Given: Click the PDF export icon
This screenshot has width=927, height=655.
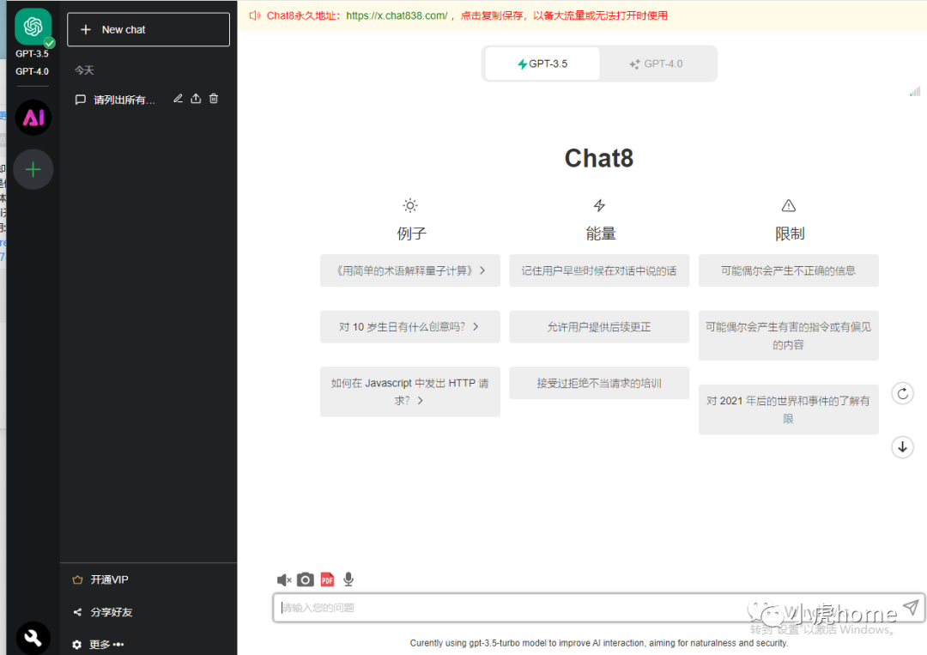Looking at the screenshot, I should [x=327, y=579].
